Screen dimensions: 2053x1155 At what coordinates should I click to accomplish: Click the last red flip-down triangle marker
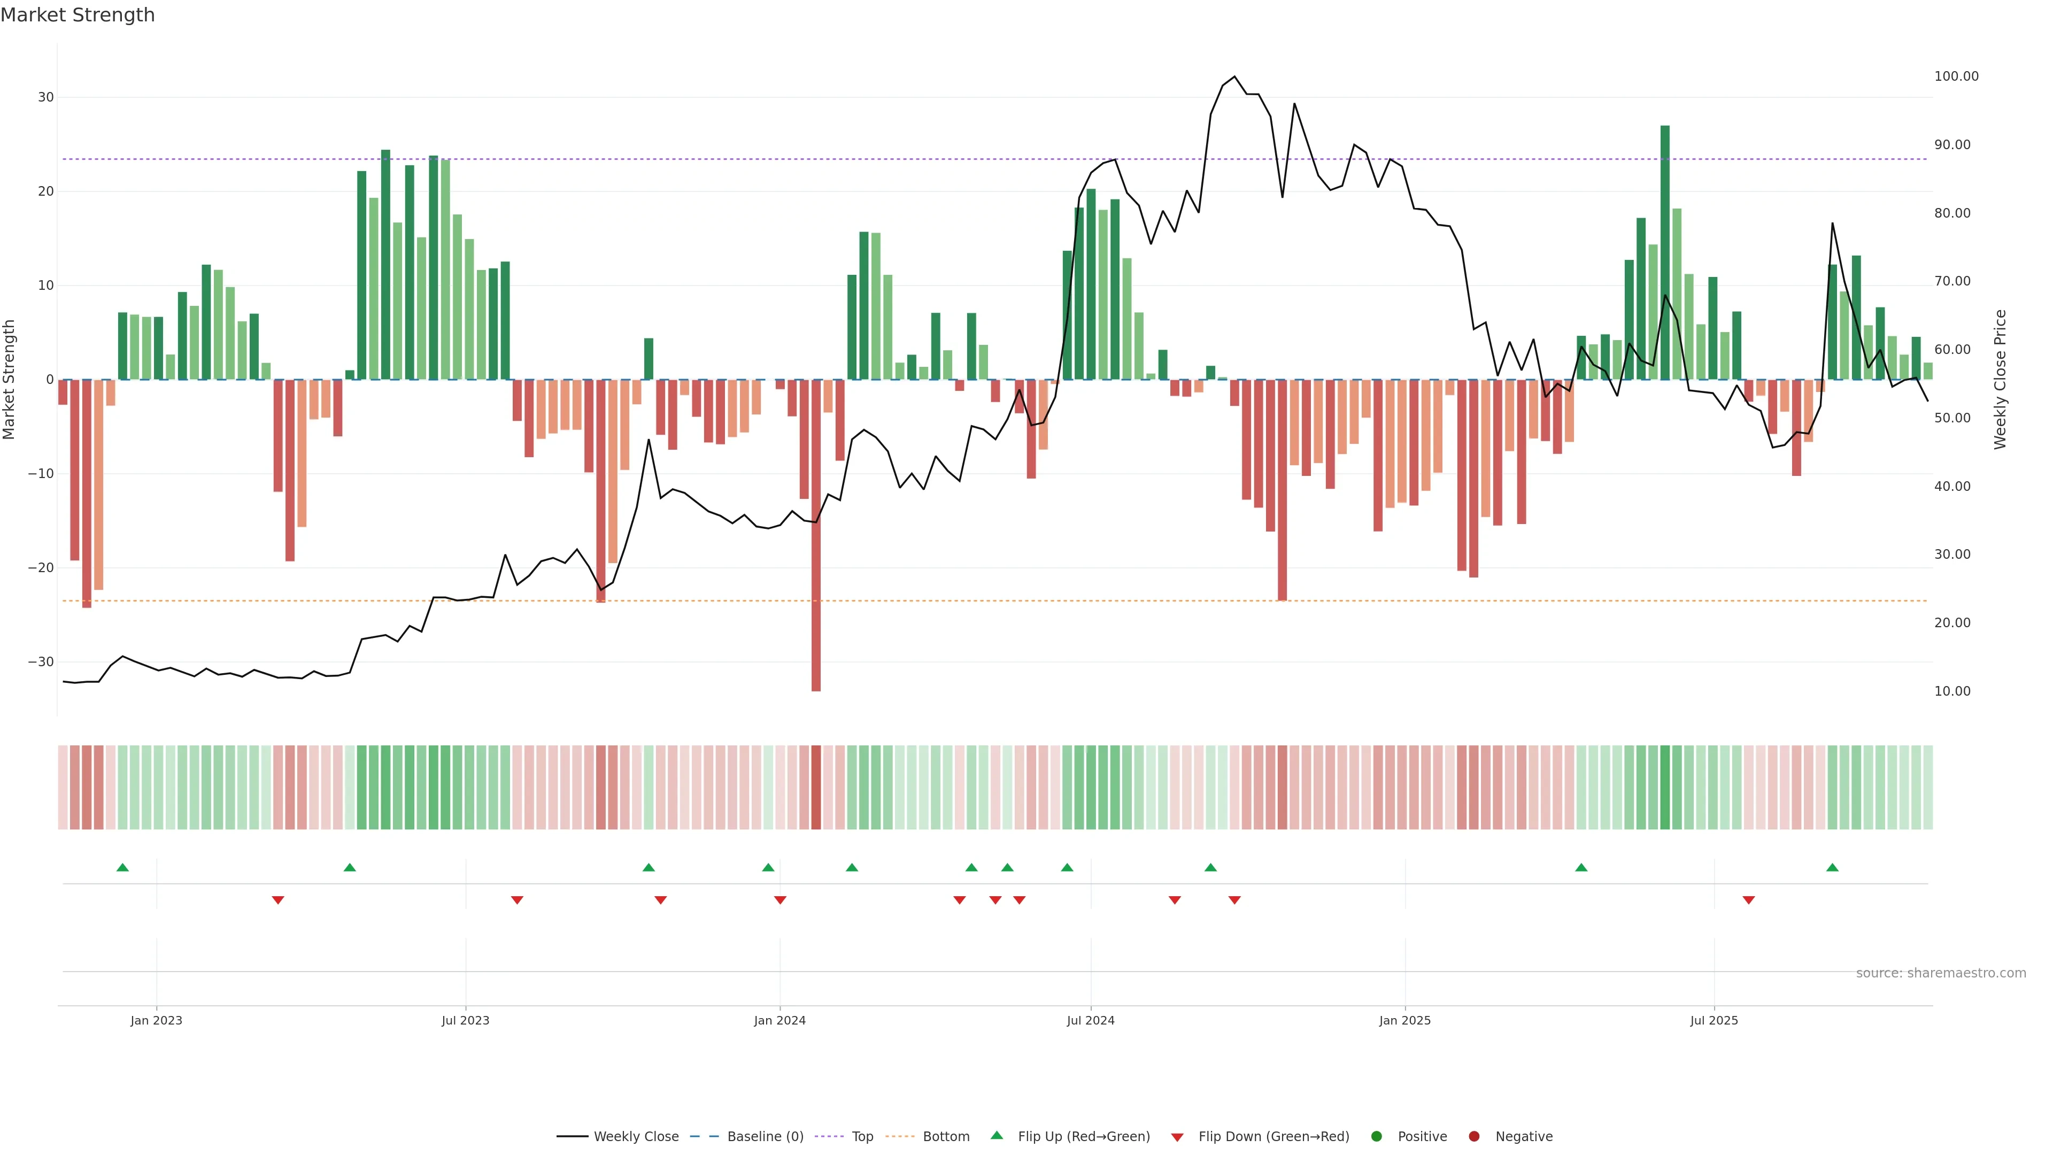[x=1749, y=900]
